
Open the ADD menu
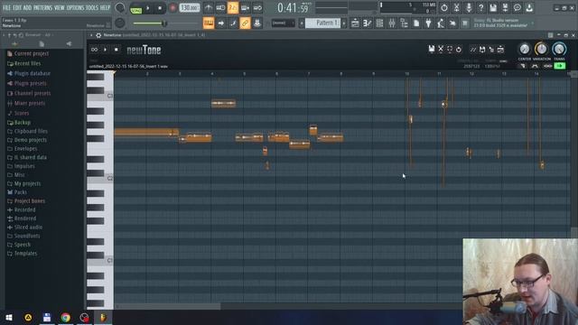[28, 7]
